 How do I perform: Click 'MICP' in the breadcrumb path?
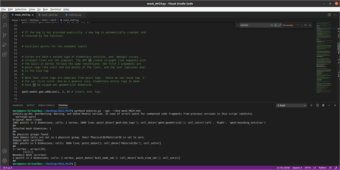(53, 20)
